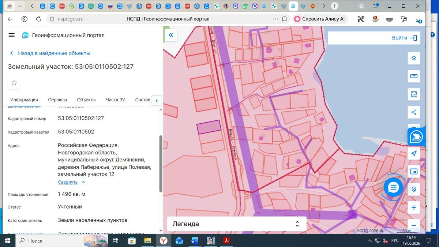Viewport: 439px width, 247px height.
Task: Click the circular target search tool
Action: pyautogui.click(x=414, y=190)
